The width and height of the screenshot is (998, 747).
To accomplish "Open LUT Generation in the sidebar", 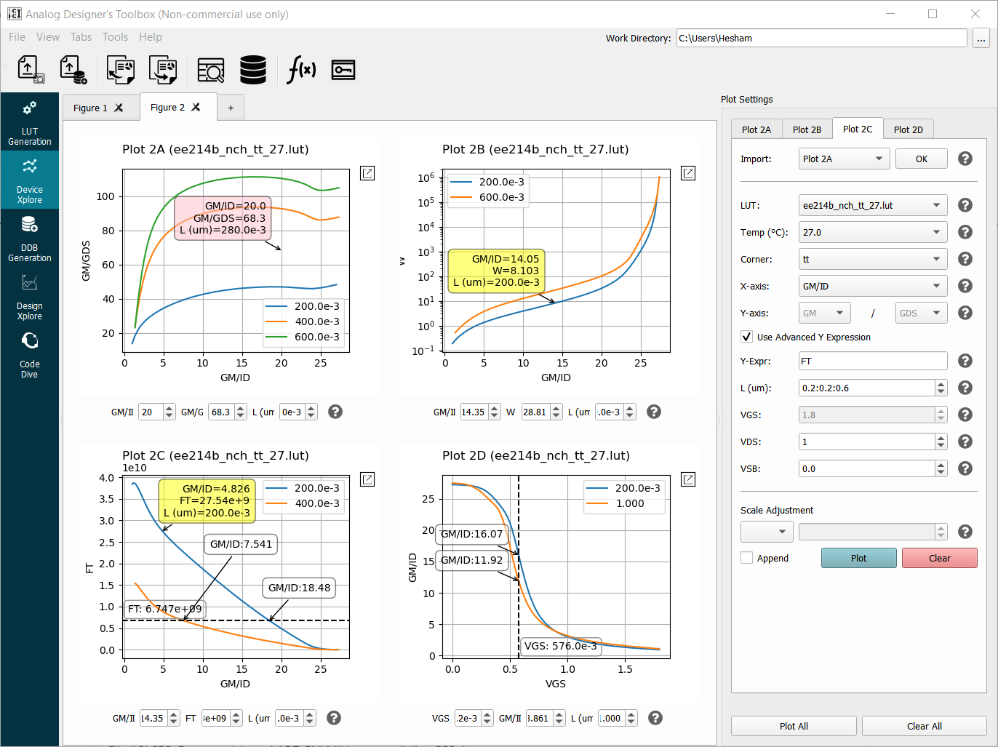I will (30, 124).
